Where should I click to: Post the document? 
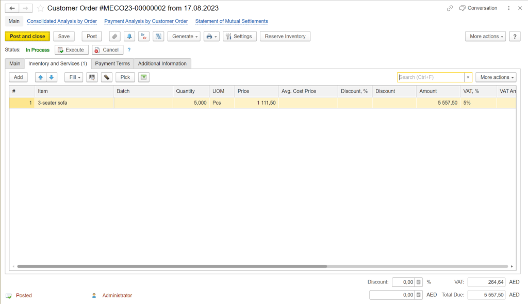tap(92, 37)
